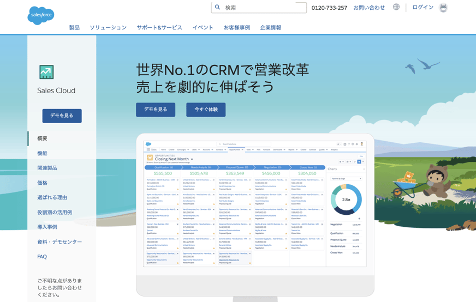
Task: Open the ログイン link
Action: 423,7
